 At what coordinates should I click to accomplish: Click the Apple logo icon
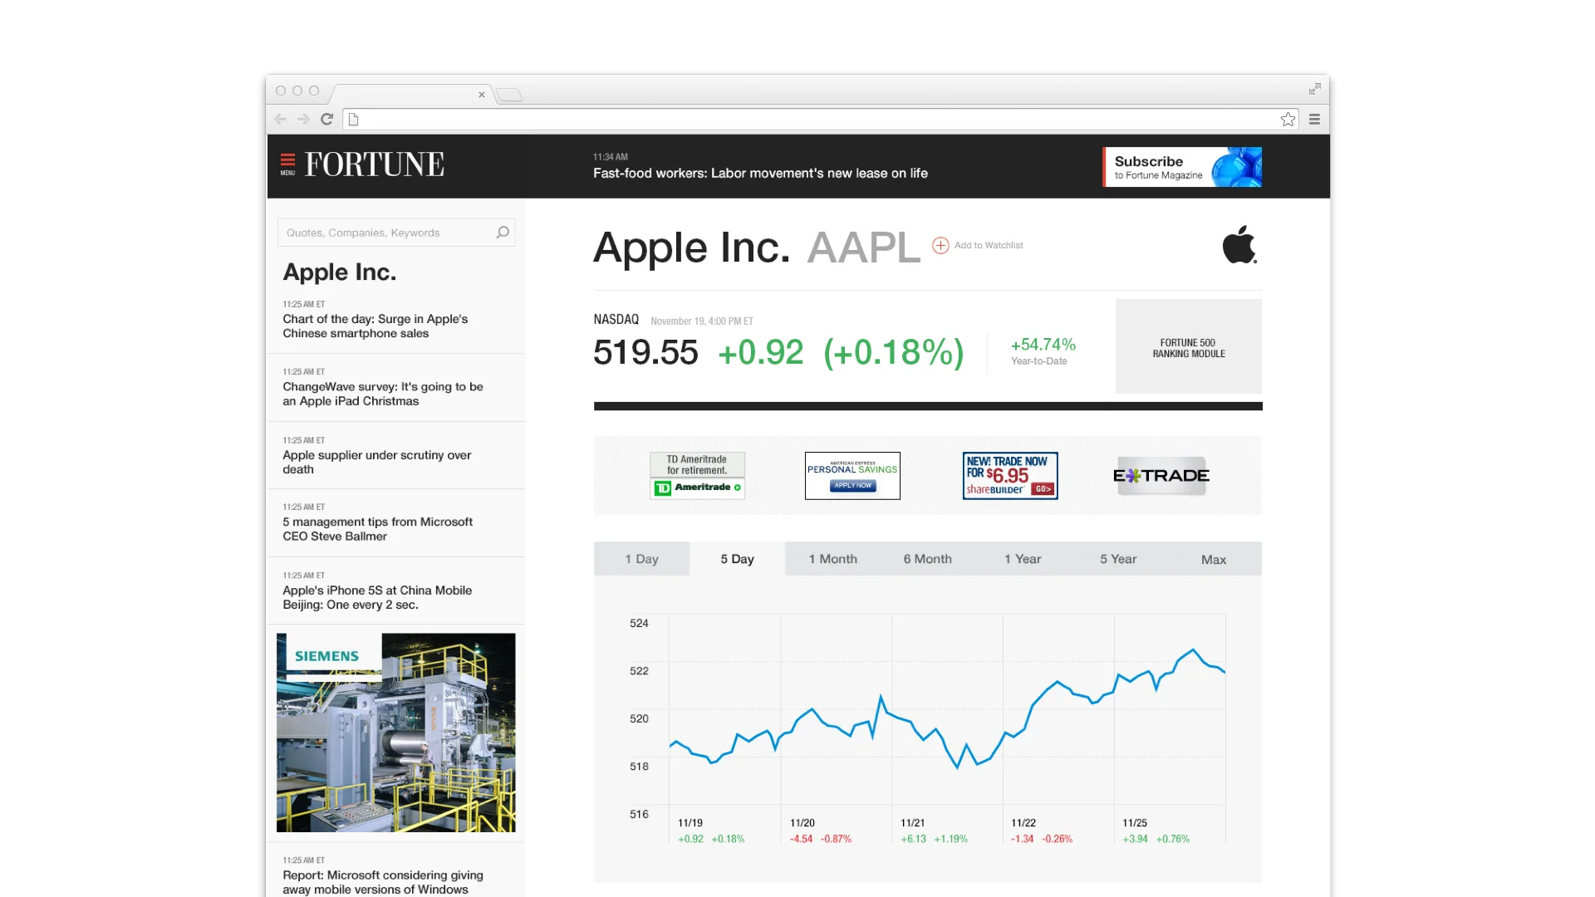click(1239, 244)
